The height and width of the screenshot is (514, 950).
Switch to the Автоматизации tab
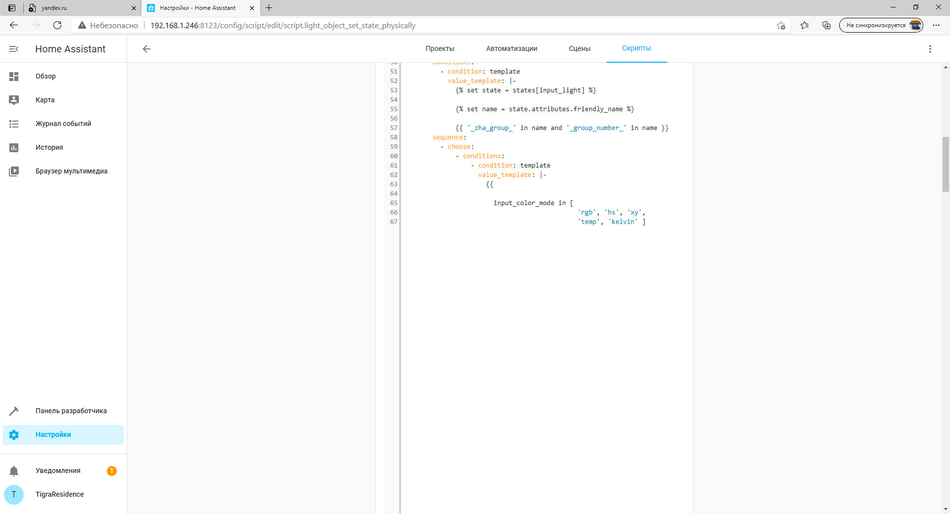[x=512, y=48]
